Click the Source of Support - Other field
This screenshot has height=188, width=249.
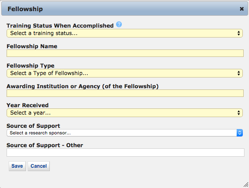click(125, 153)
